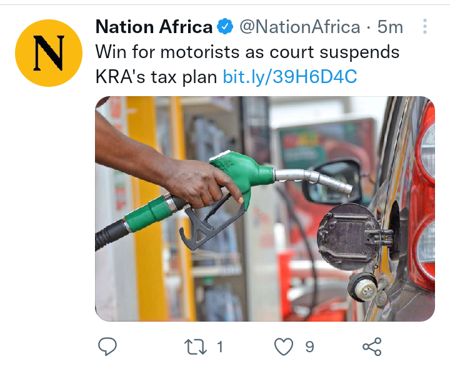This screenshot has width=450, height=366.
Task: Visit the @NationAfrica handle
Action: 299,27
